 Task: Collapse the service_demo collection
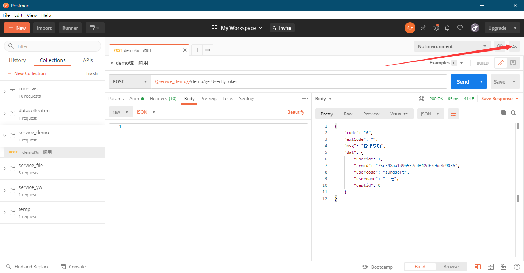point(5,136)
